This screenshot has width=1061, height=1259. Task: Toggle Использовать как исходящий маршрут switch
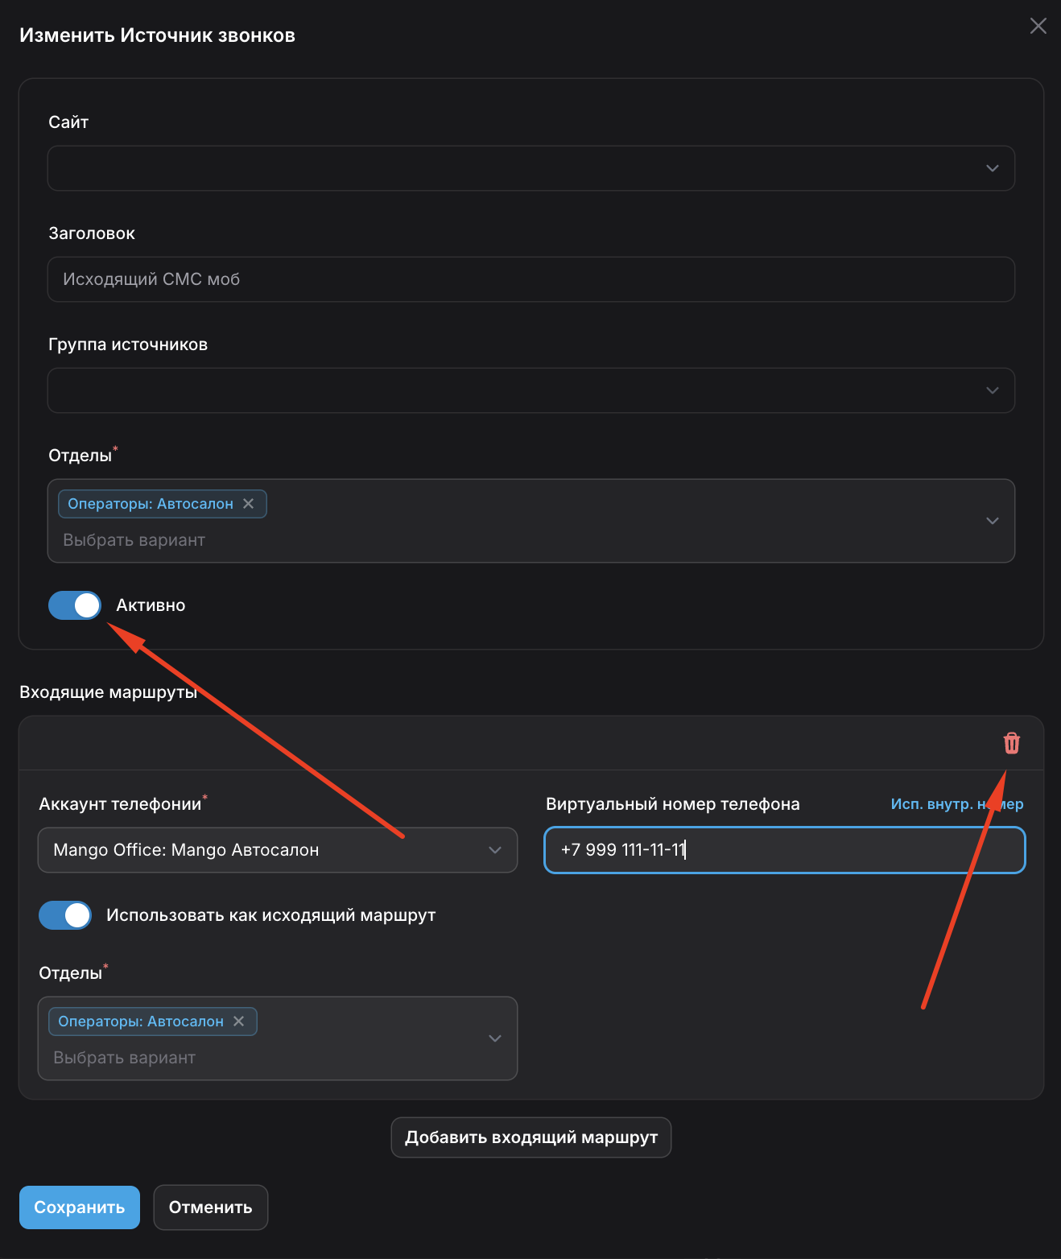click(65, 915)
